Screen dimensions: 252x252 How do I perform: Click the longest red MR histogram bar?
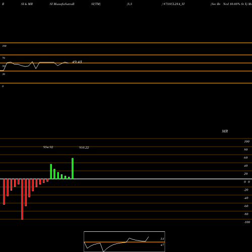point(22,199)
